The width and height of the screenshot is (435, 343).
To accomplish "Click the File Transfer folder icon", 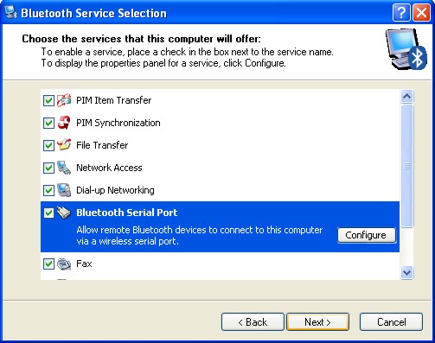I will [64, 145].
